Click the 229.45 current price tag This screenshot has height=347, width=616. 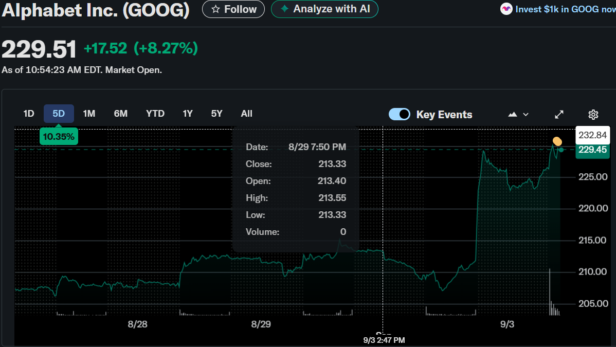pos(592,150)
